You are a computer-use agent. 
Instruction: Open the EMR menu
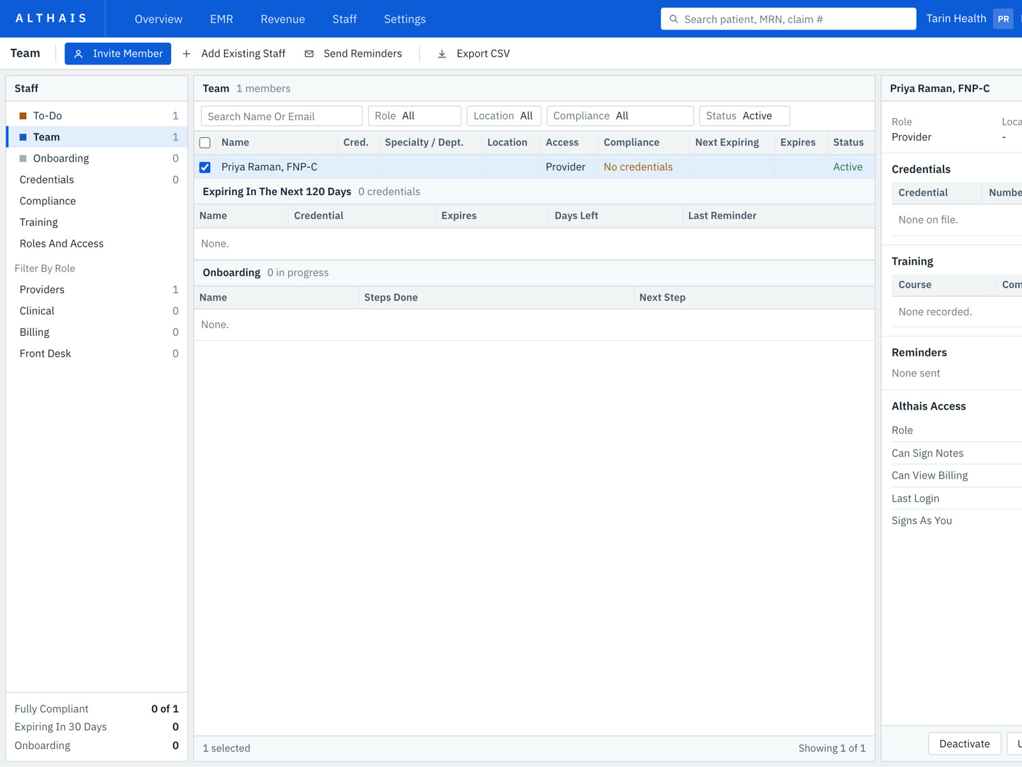[222, 19]
